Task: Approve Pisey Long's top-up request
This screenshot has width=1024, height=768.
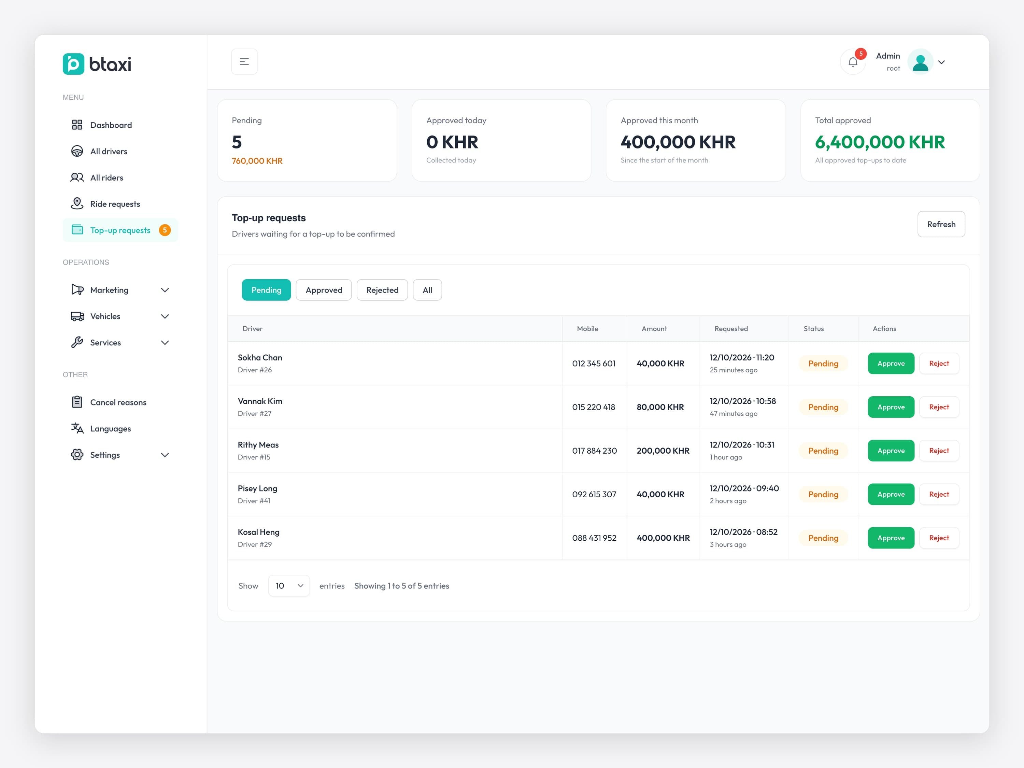Action: click(x=891, y=494)
